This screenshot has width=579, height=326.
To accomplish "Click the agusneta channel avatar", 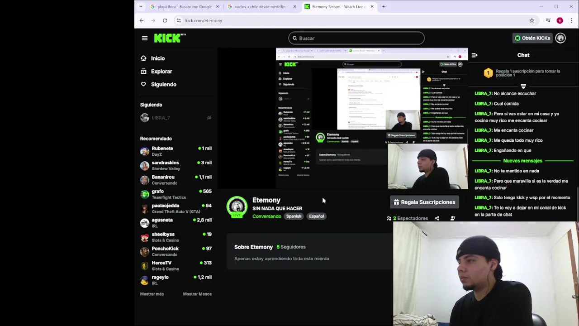I will tap(145, 223).
